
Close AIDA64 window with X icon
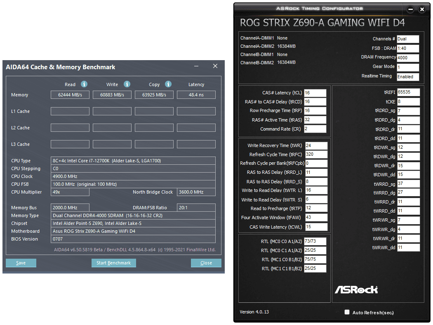[215, 66]
